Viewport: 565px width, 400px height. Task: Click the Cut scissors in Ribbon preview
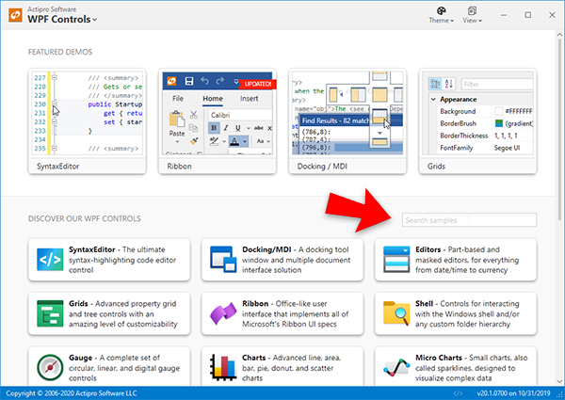[194, 115]
